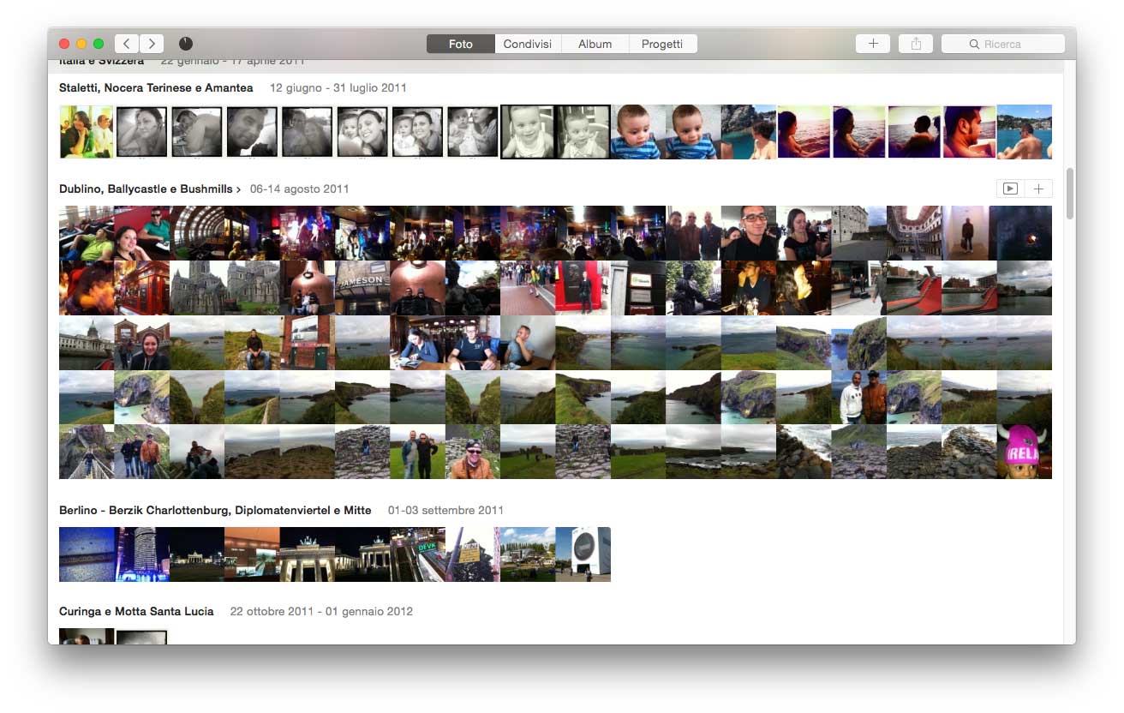Open Berlino - Berzik Charlottenburg moment title
1124x713 pixels.
[215, 510]
